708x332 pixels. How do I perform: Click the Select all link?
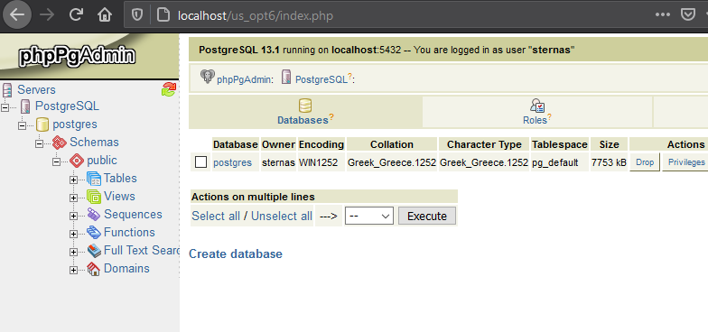pos(216,217)
